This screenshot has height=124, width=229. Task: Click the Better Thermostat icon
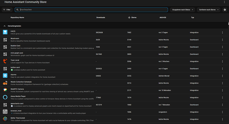point(5,119)
